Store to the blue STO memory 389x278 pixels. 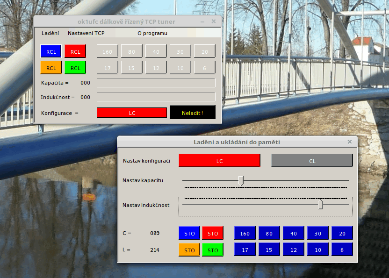[189, 233]
